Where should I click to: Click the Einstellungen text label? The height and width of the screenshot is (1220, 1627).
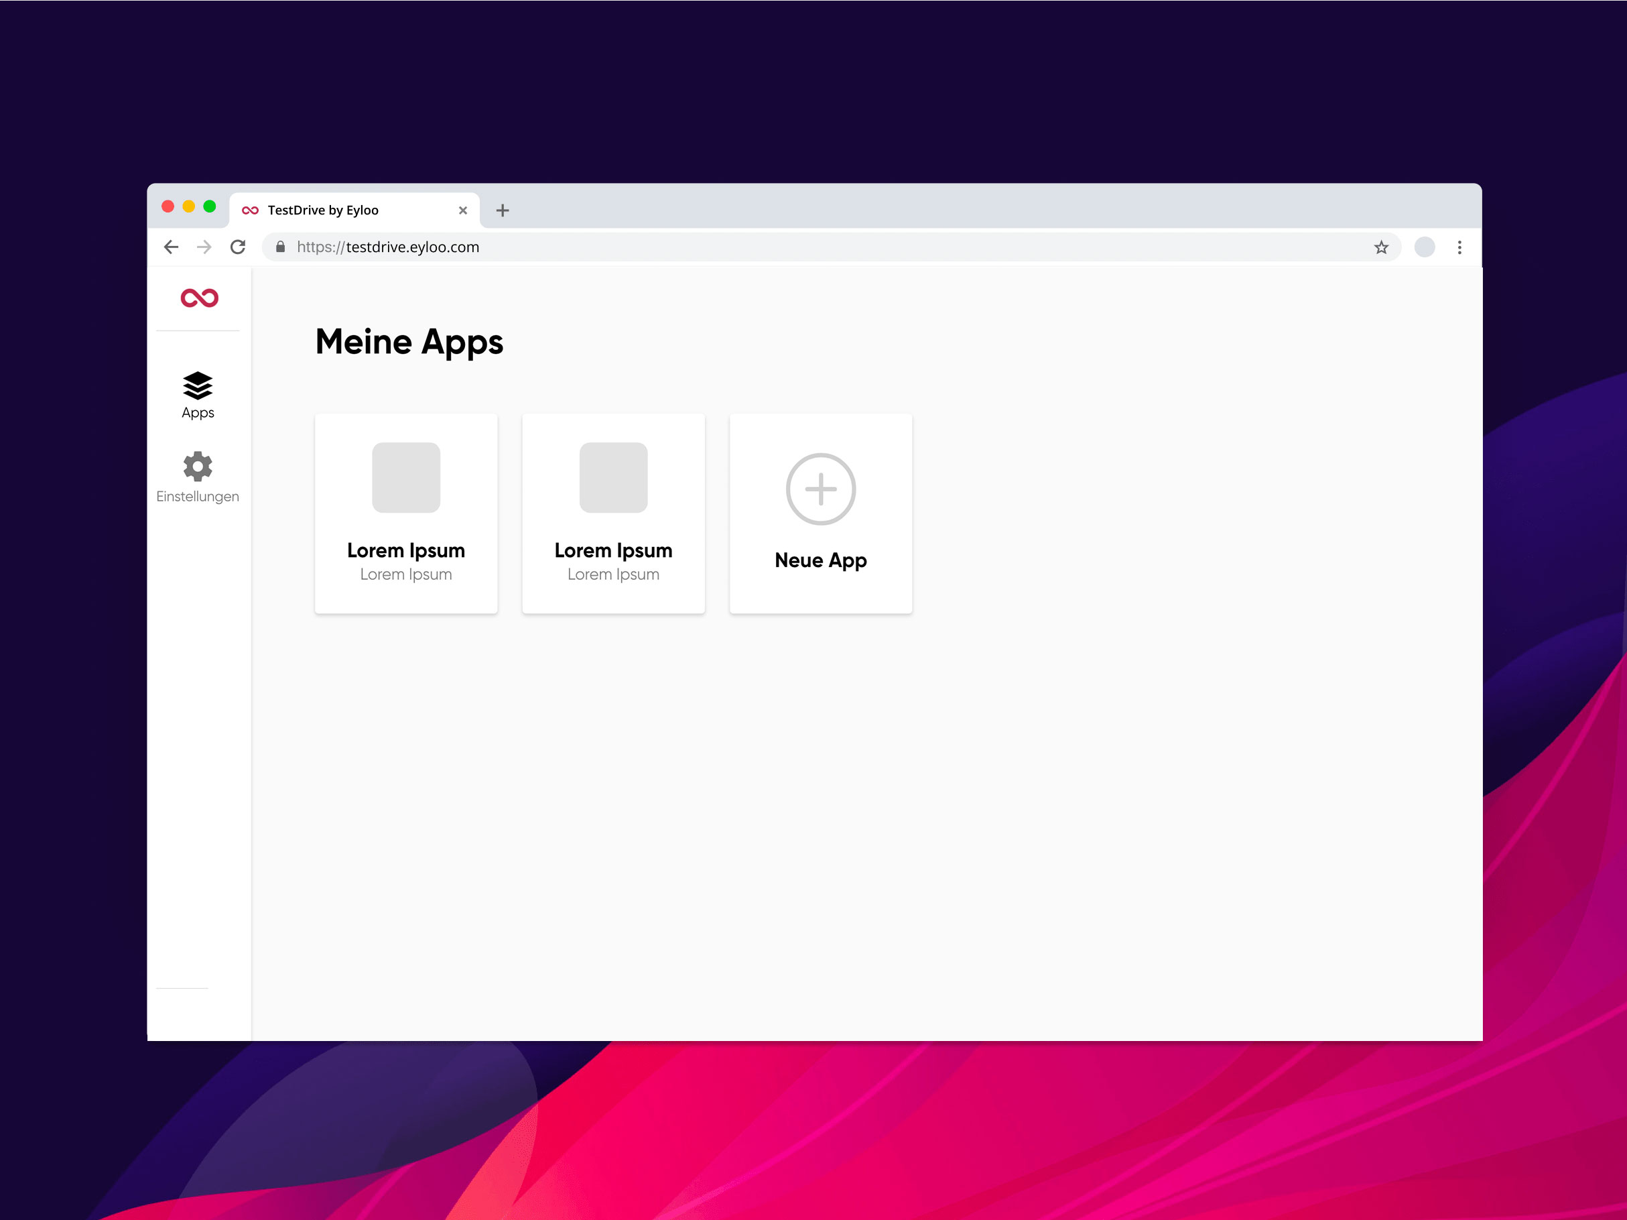[x=198, y=497]
